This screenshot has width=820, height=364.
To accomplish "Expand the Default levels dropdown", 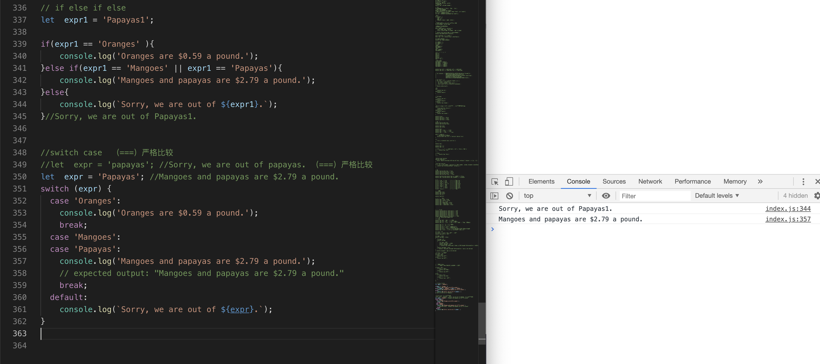I will (x=716, y=196).
